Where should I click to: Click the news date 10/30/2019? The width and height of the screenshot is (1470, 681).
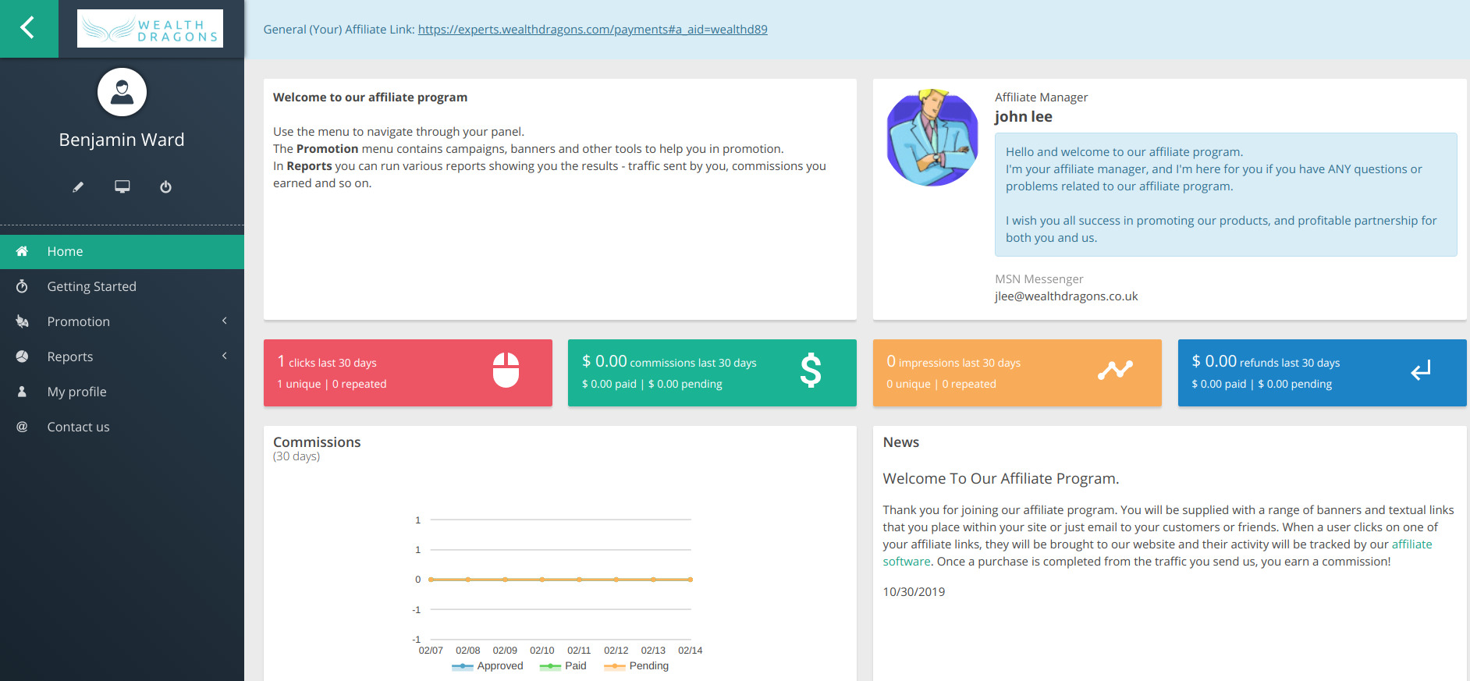[x=914, y=592]
